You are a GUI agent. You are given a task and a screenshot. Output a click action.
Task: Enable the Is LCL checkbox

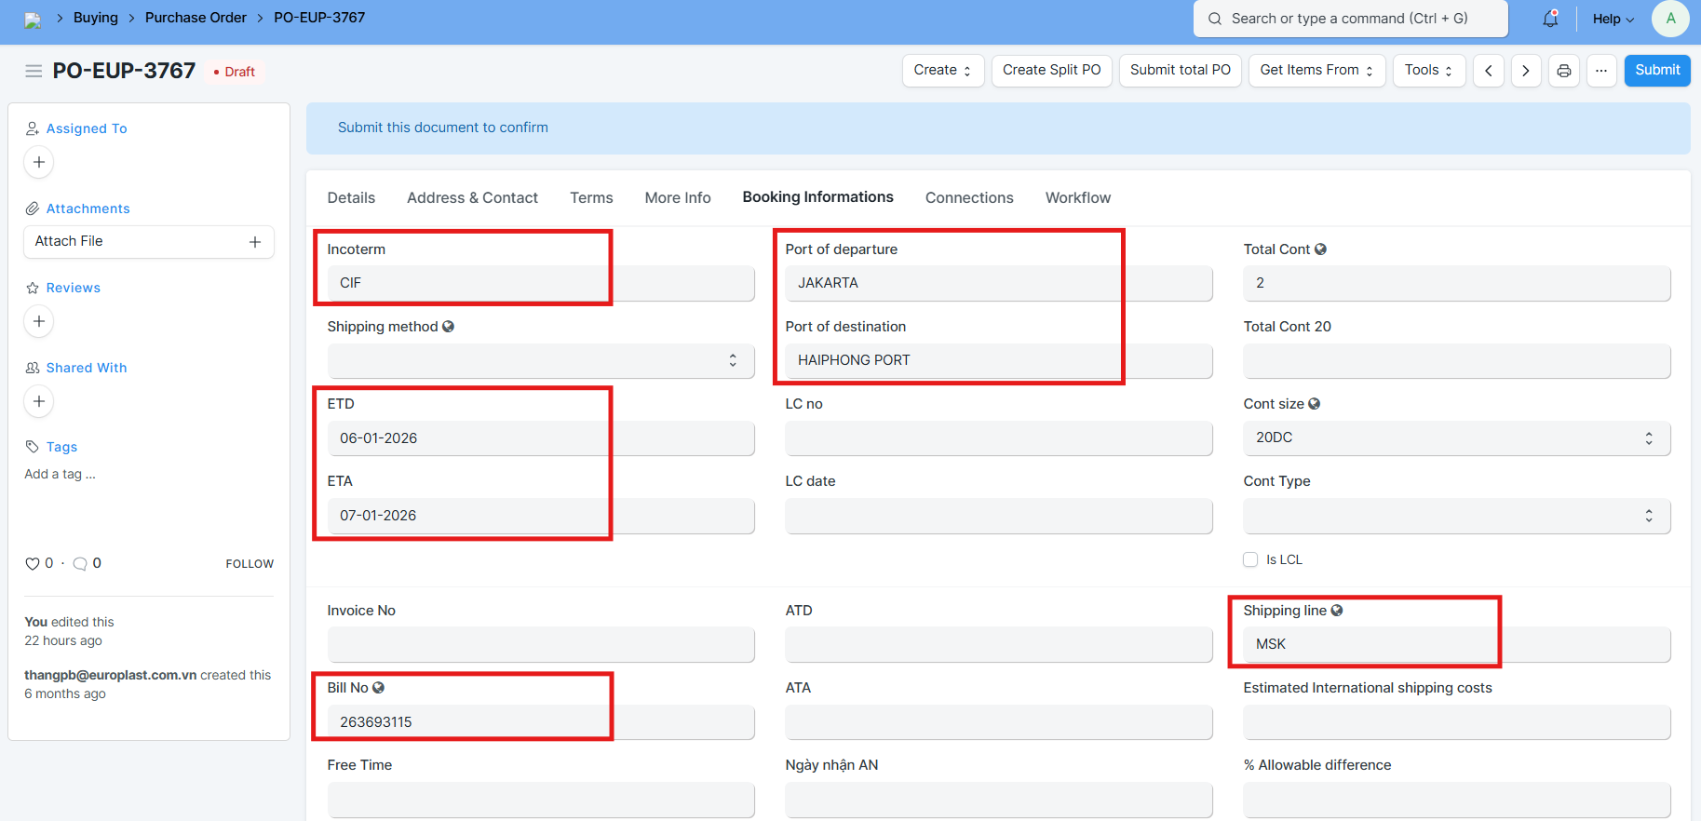tap(1250, 559)
